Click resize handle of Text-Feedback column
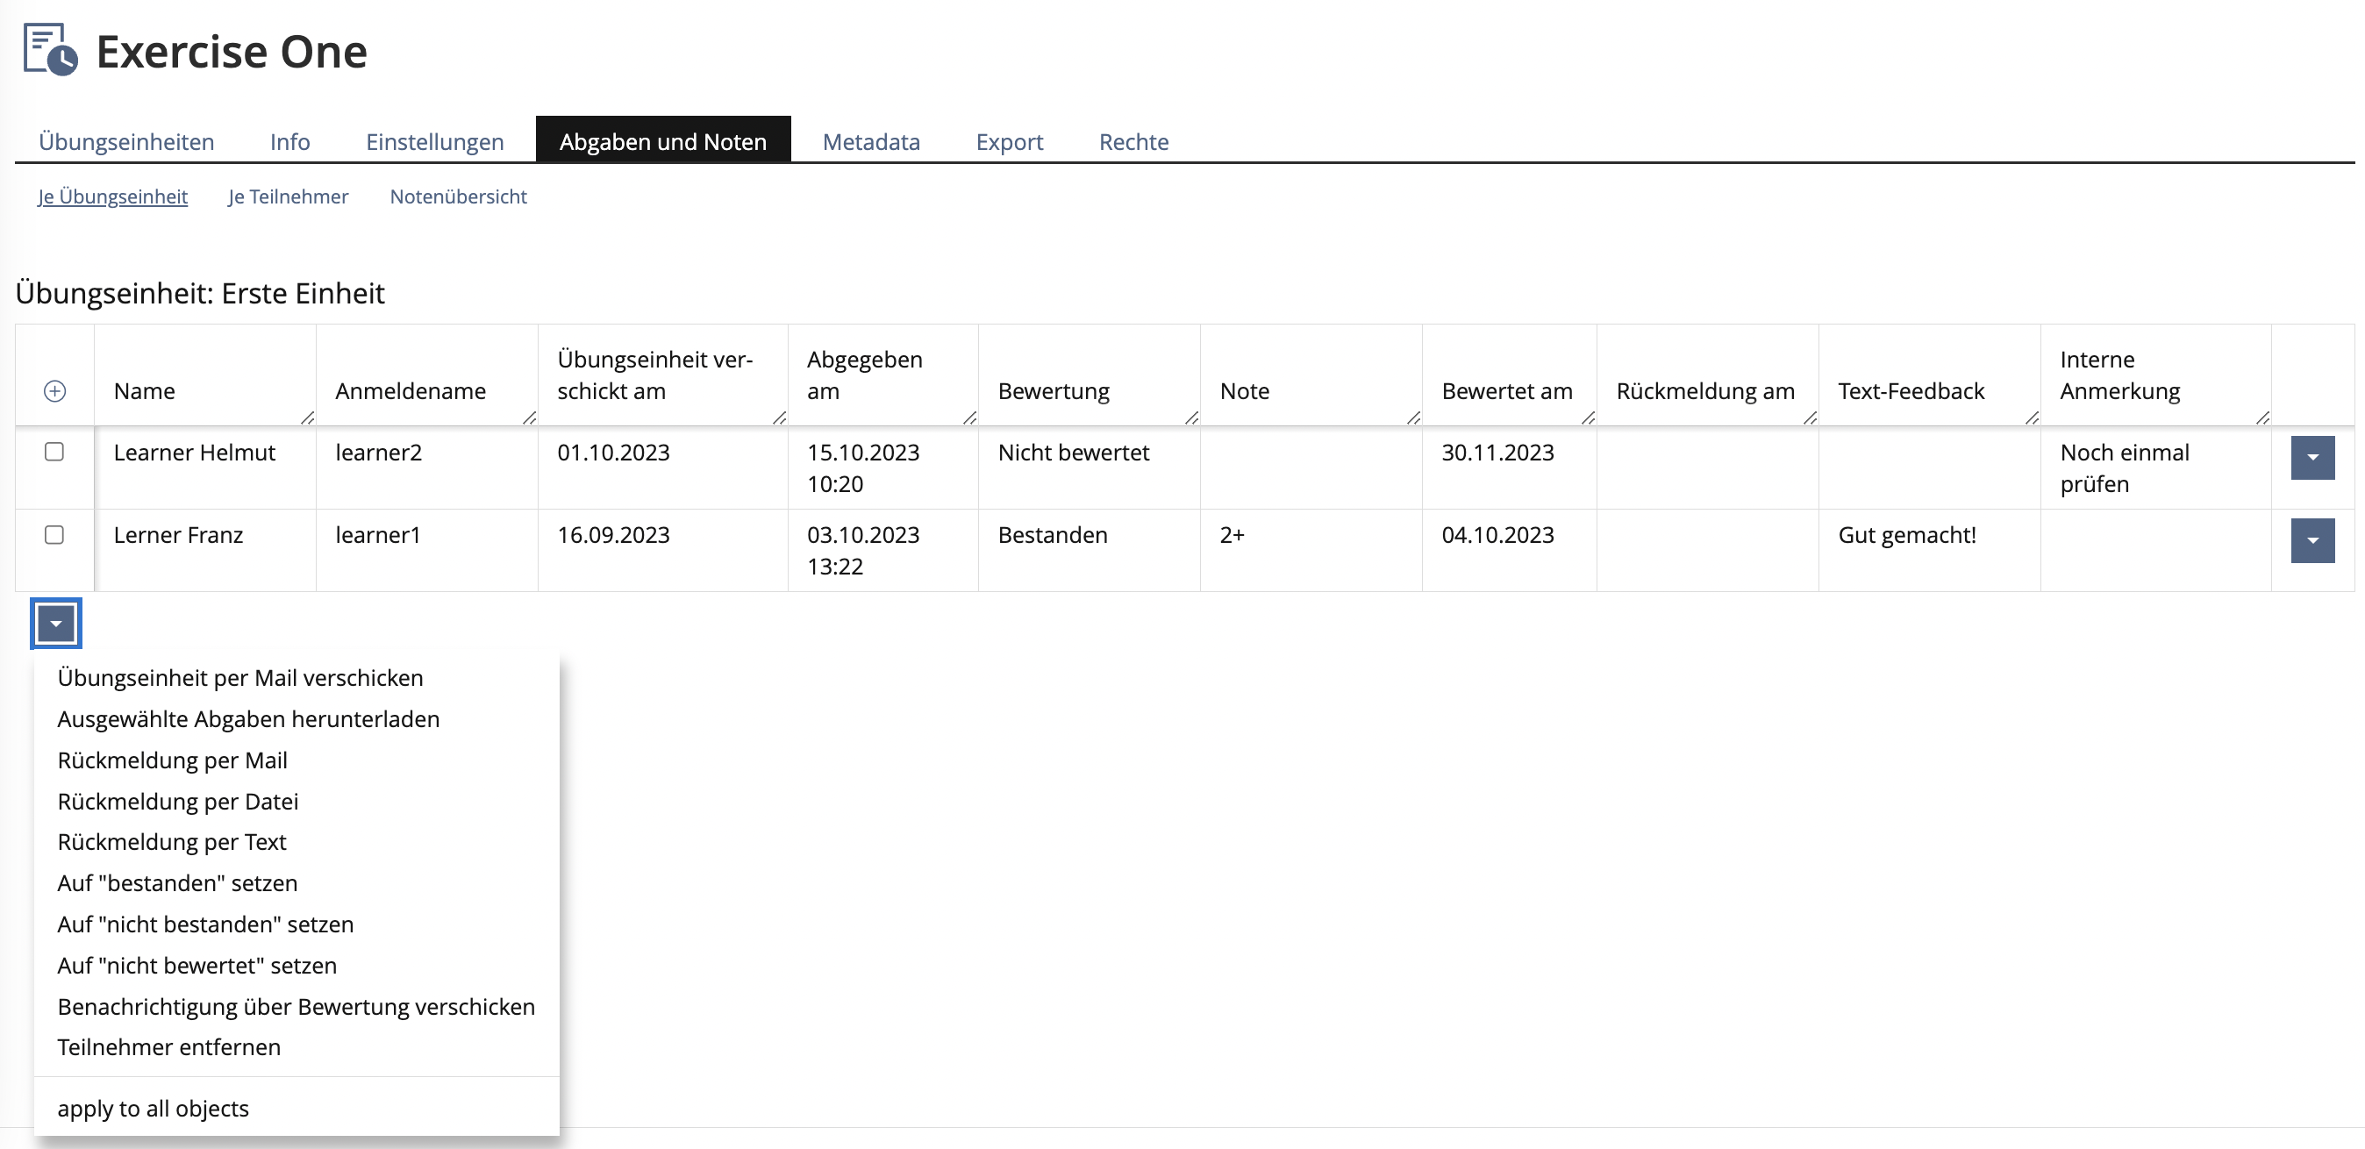 [x=2032, y=418]
